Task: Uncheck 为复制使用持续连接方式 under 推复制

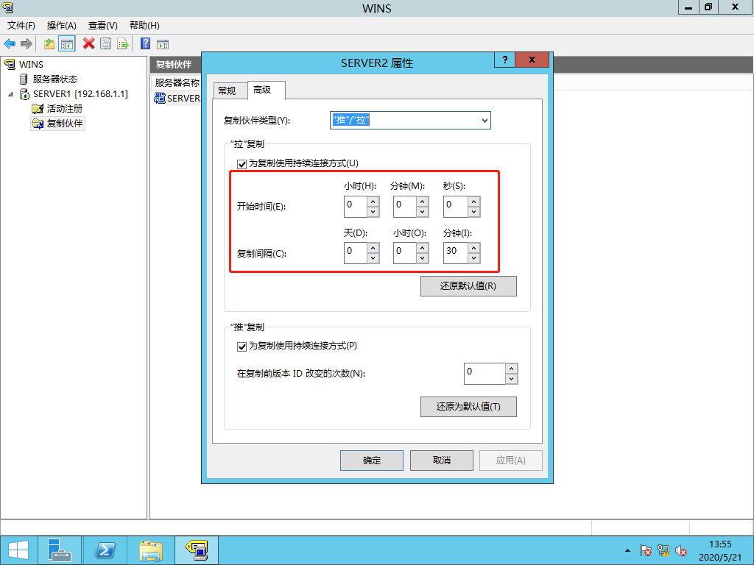Action: pyautogui.click(x=242, y=346)
